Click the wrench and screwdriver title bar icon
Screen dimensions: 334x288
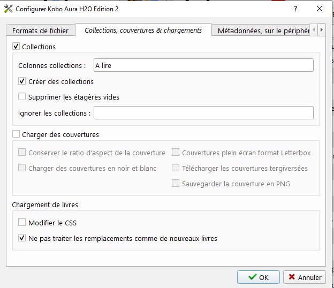(9, 9)
